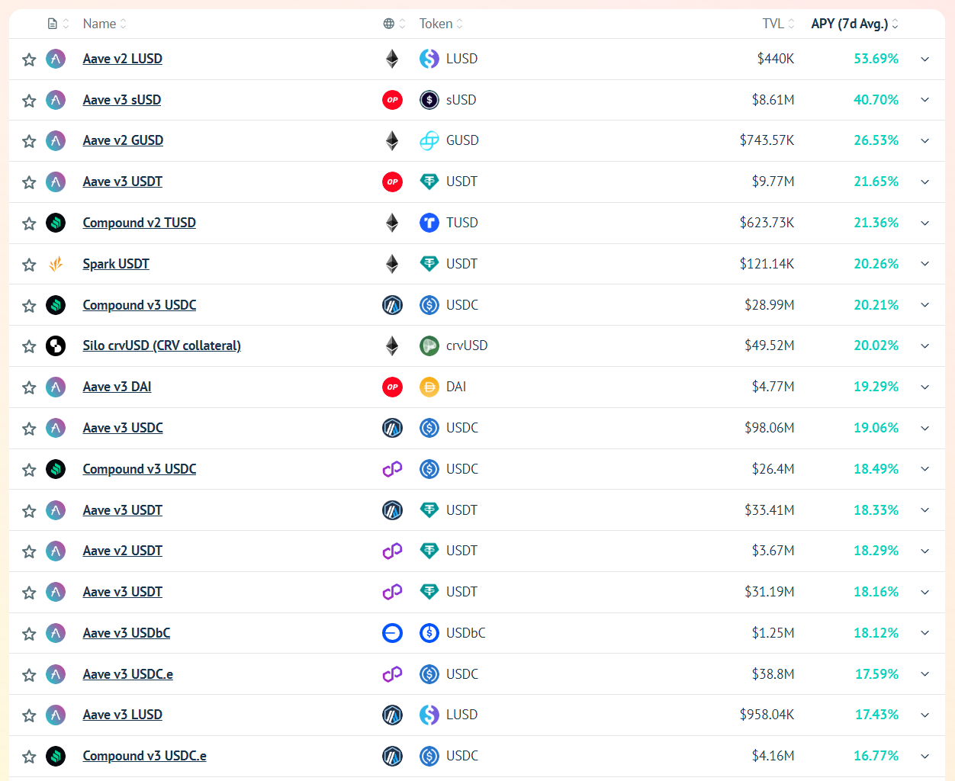
Task: Open the Aave v2 LUSD link
Action: click(122, 59)
